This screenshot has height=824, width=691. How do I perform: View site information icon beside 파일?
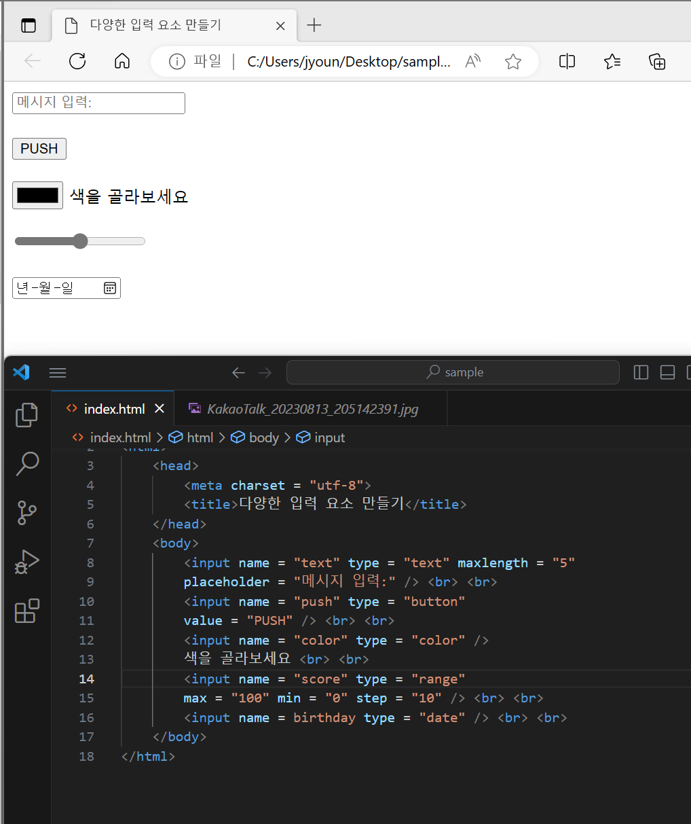coord(177,62)
